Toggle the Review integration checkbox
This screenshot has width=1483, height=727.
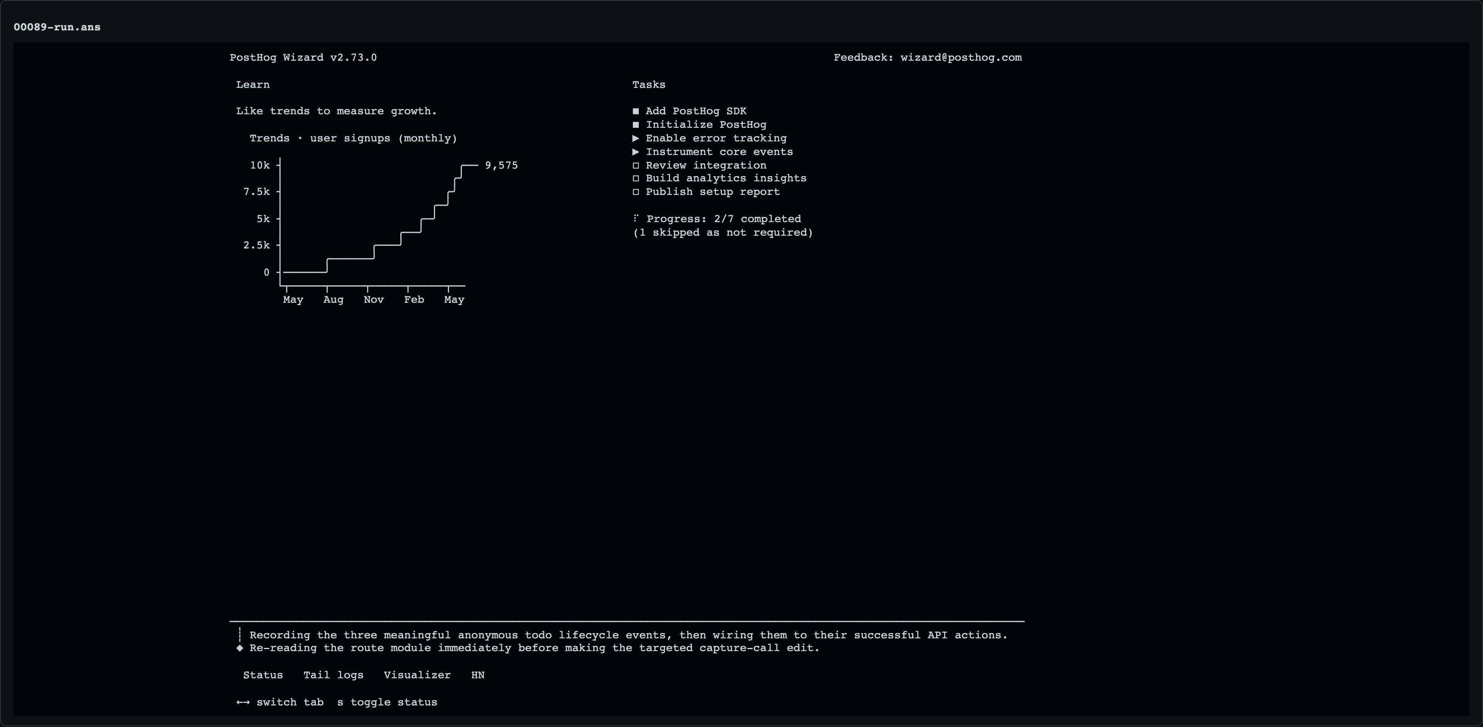pos(636,165)
